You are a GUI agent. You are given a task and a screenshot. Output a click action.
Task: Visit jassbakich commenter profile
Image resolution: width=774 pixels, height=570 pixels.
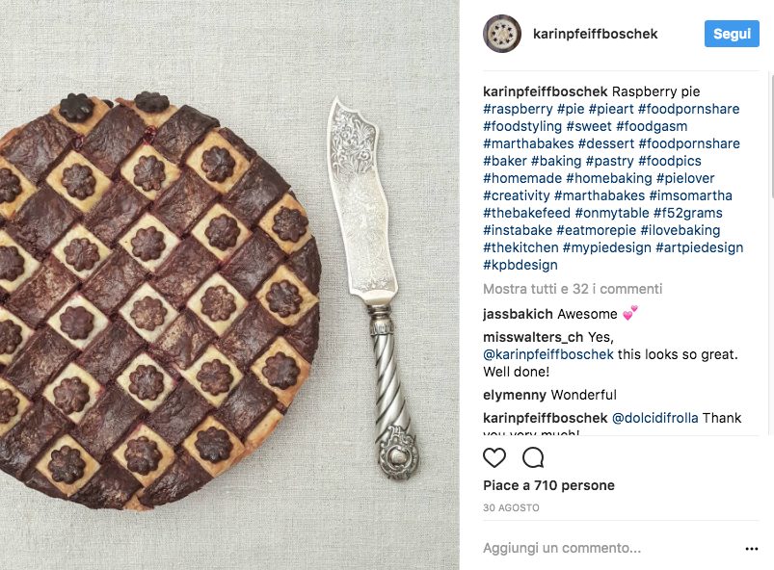point(518,314)
